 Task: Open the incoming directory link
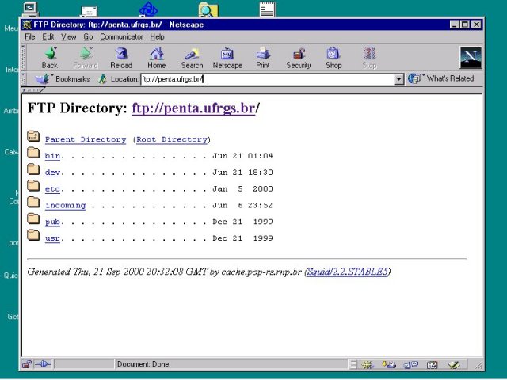pos(65,205)
